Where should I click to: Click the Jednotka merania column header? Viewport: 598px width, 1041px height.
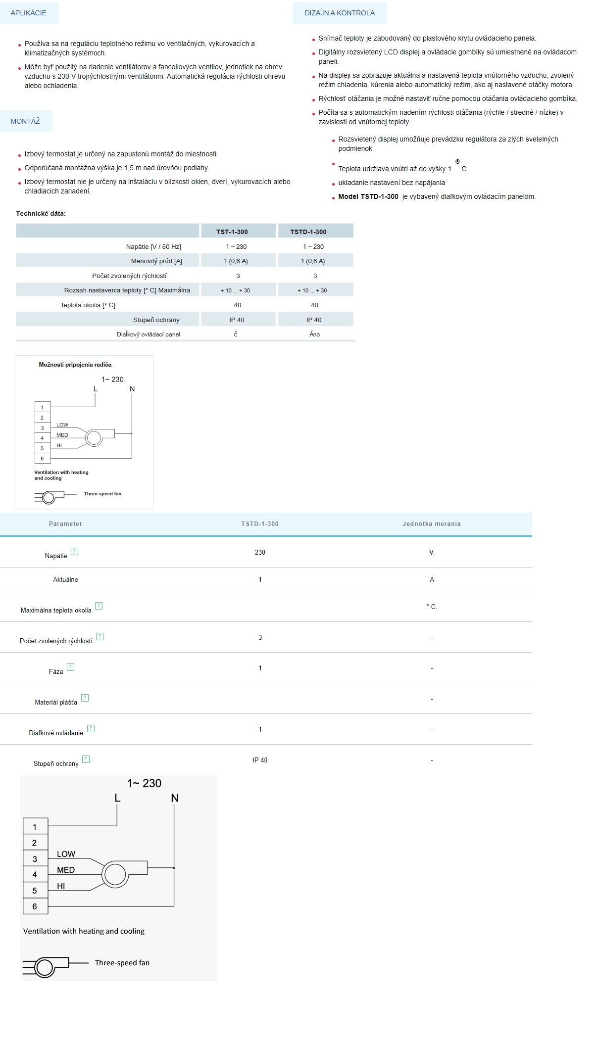[431, 524]
